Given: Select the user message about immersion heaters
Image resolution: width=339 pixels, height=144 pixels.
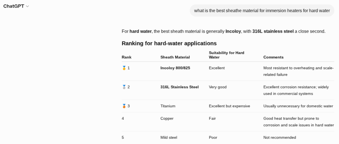Looking at the screenshot, I should 262,11.
